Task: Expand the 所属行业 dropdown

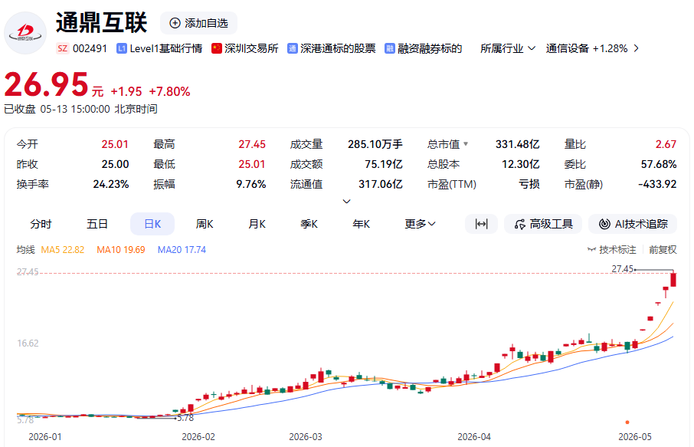Action: click(x=508, y=48)
